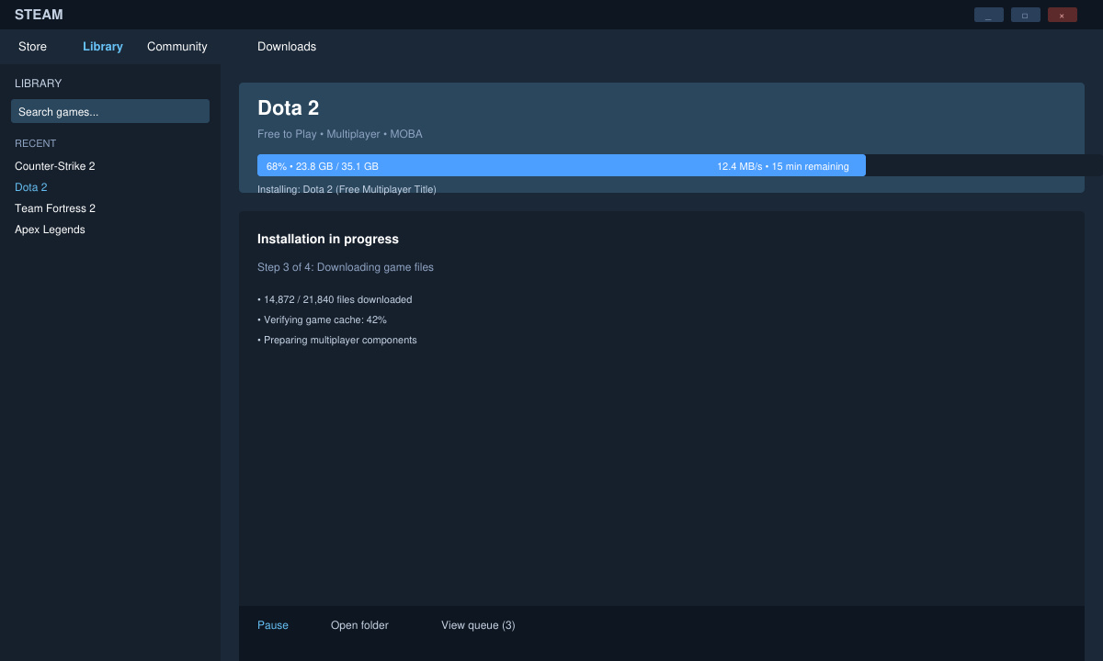Click the '14,872 / 21,840 files downloaded' line
This screenshot has width=1103, height=661.
click(335, 299)
